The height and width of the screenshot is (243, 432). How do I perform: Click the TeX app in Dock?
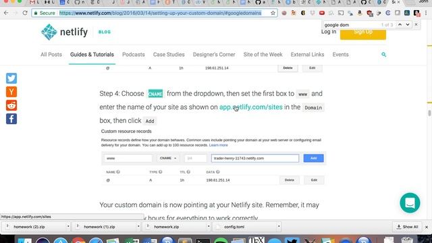(256, 240)
